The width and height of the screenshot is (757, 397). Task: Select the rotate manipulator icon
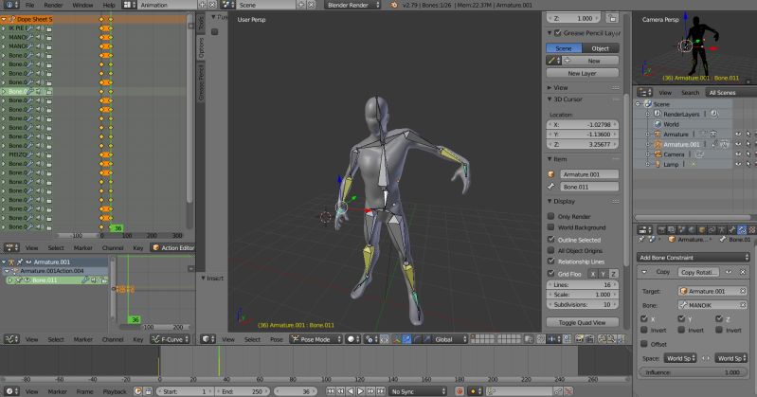click(417, 339)
